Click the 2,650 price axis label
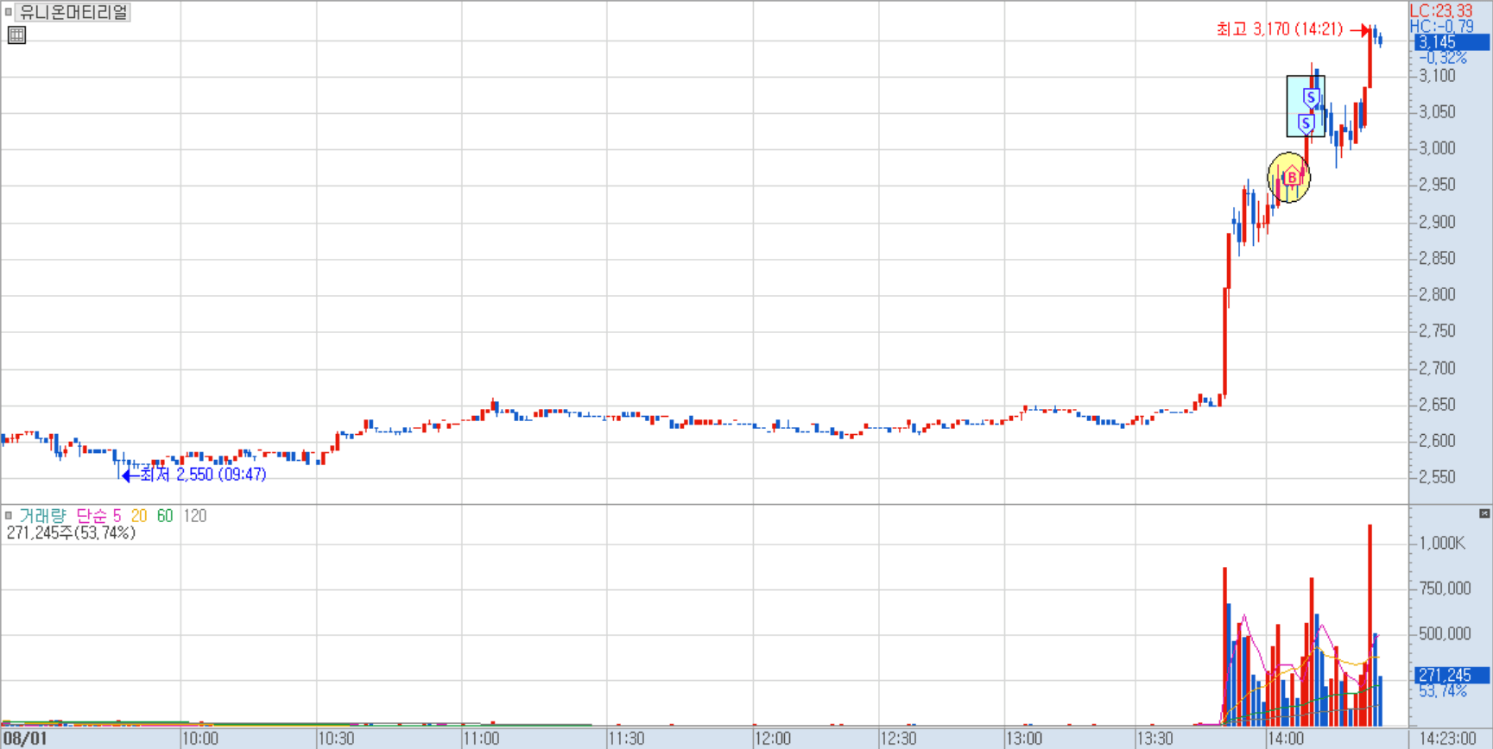 pos(1438,404)
